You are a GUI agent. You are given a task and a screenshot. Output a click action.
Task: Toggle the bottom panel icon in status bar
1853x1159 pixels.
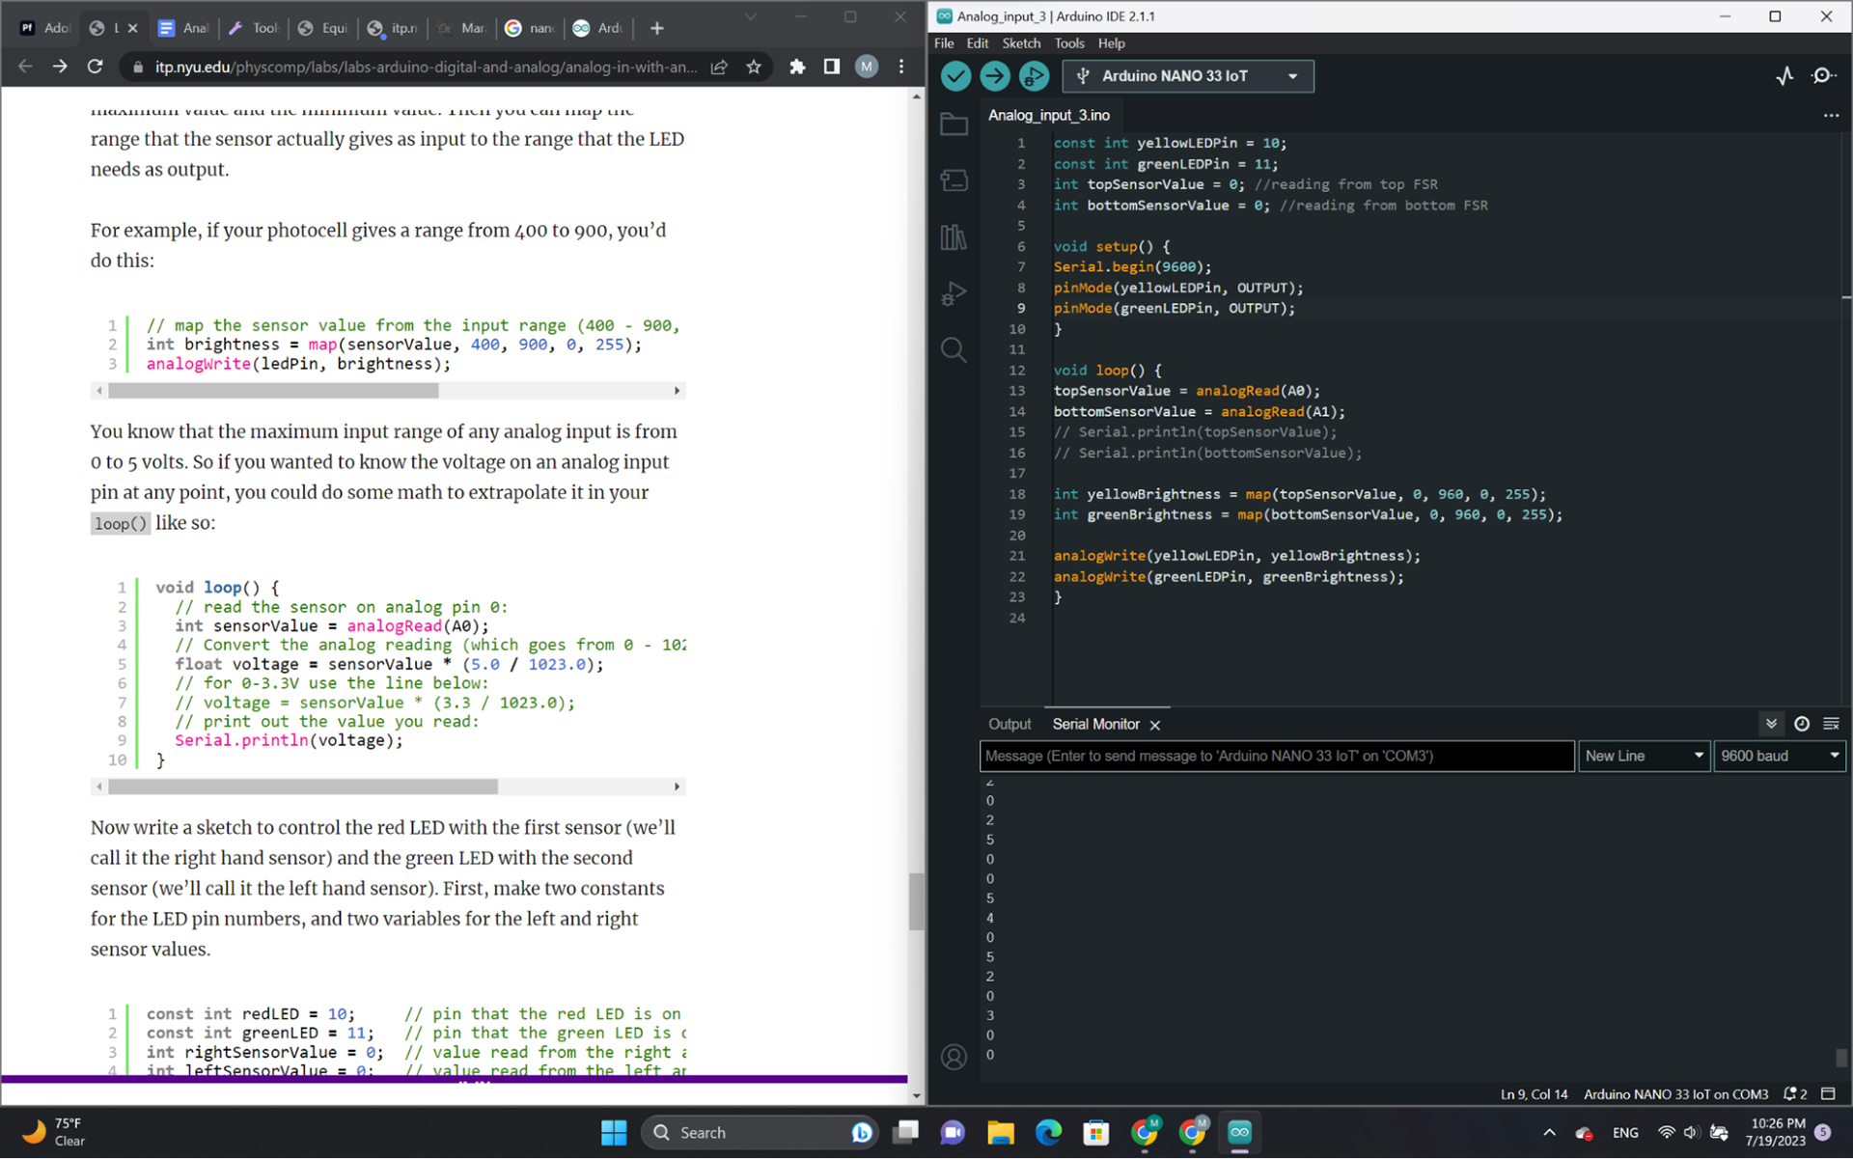(x=1828, y=1094)
